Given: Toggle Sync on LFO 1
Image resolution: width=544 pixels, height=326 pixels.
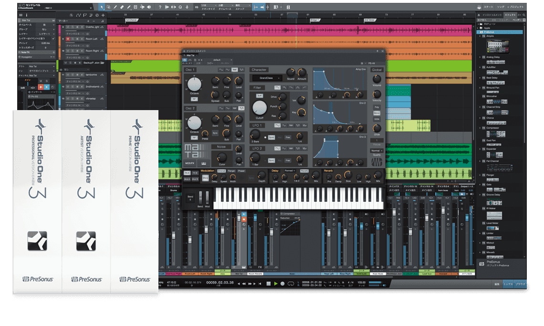Looking at the screenshot, I should pos(272,138).
